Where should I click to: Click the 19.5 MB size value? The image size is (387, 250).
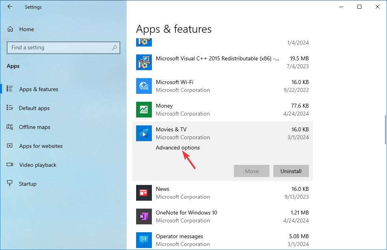pyautogui.click(x=299, y=58)
